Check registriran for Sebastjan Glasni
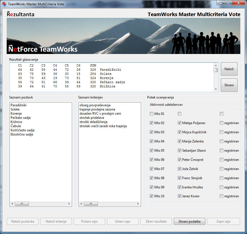 (221, 150)
